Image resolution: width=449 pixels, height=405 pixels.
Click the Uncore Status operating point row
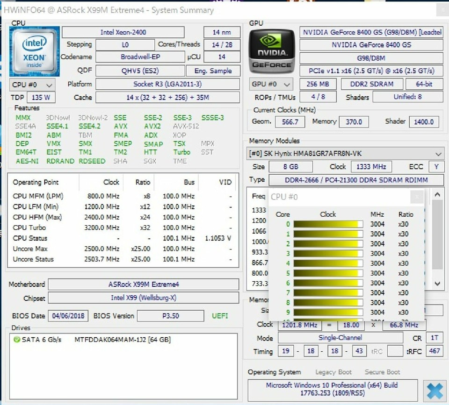pyautogui.click(x=122, y=259)
